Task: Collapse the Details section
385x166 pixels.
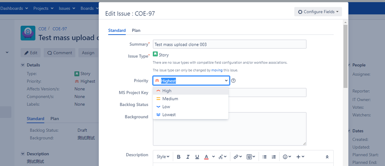Action: [x=23, y=65]
